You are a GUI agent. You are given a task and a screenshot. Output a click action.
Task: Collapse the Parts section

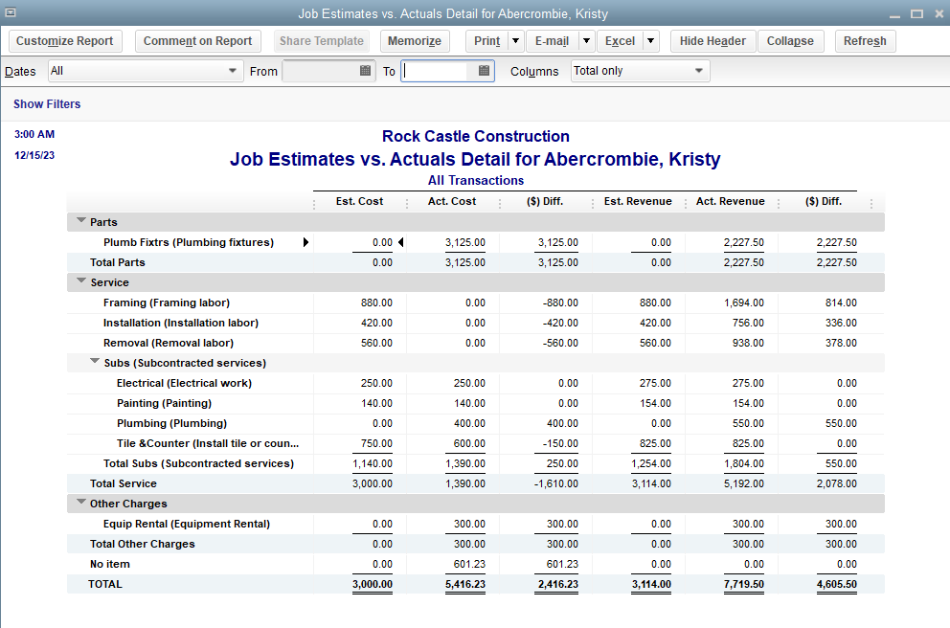tap(80, 222)
